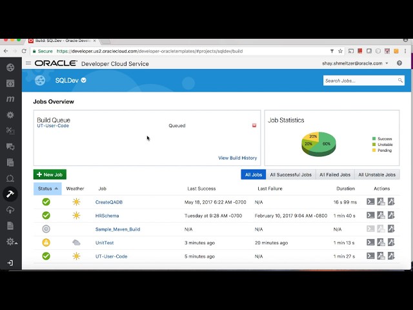This screenshot has height=310, width=413.
Task: Click the yellow Pending legend swatch
Action: click(374, 150)
